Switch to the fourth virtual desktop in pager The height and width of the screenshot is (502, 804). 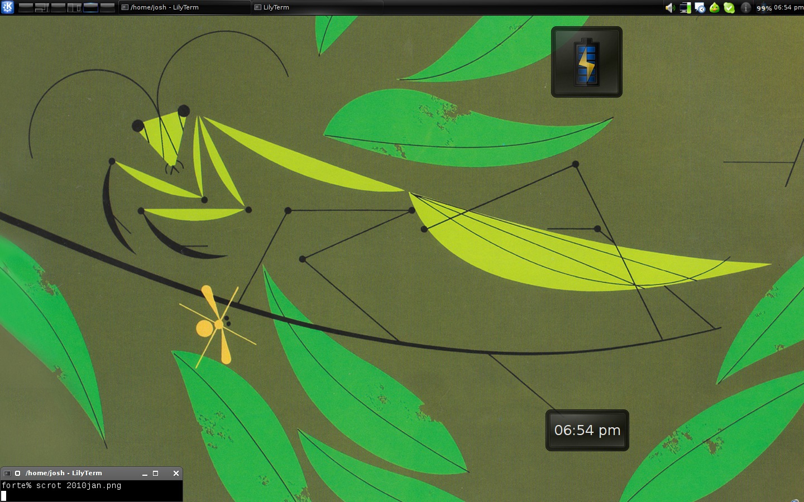74,7
